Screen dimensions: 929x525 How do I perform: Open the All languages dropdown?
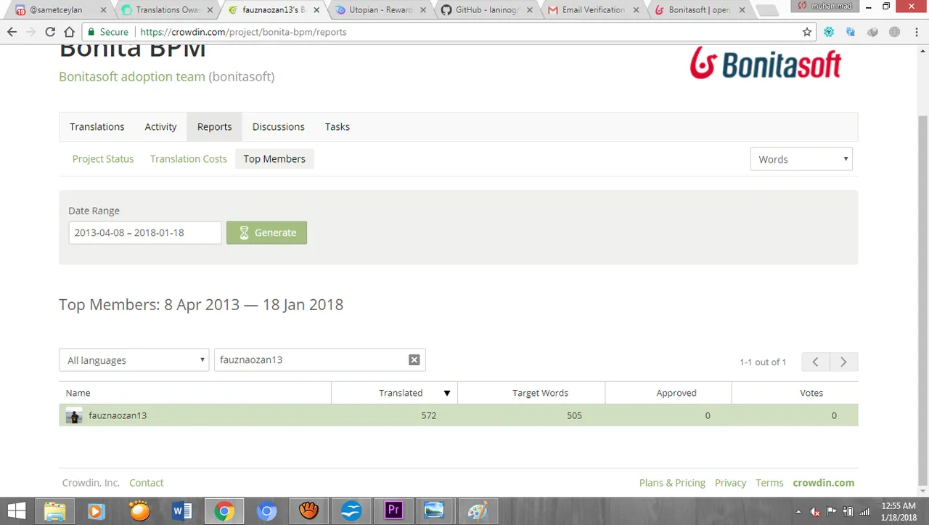[x=134, y=360]
